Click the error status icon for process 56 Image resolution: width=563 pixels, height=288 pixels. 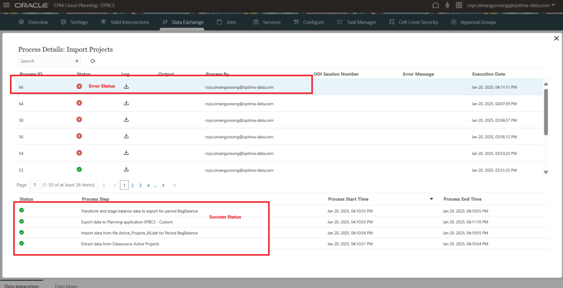tap(79, 136)
